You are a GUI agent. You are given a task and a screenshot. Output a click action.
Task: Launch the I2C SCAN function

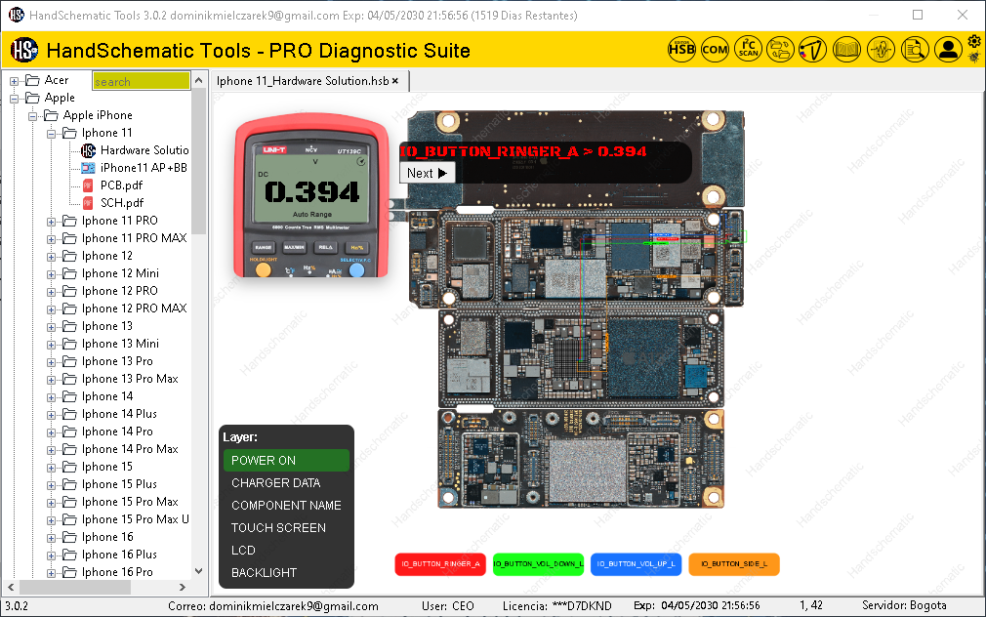click(x=748, y=49)
